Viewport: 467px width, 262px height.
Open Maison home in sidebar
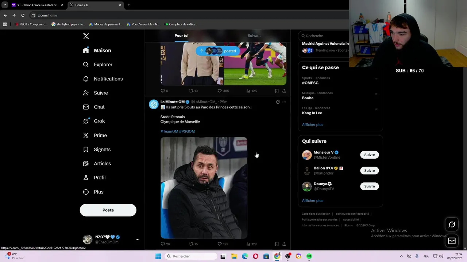click(97, 51)
